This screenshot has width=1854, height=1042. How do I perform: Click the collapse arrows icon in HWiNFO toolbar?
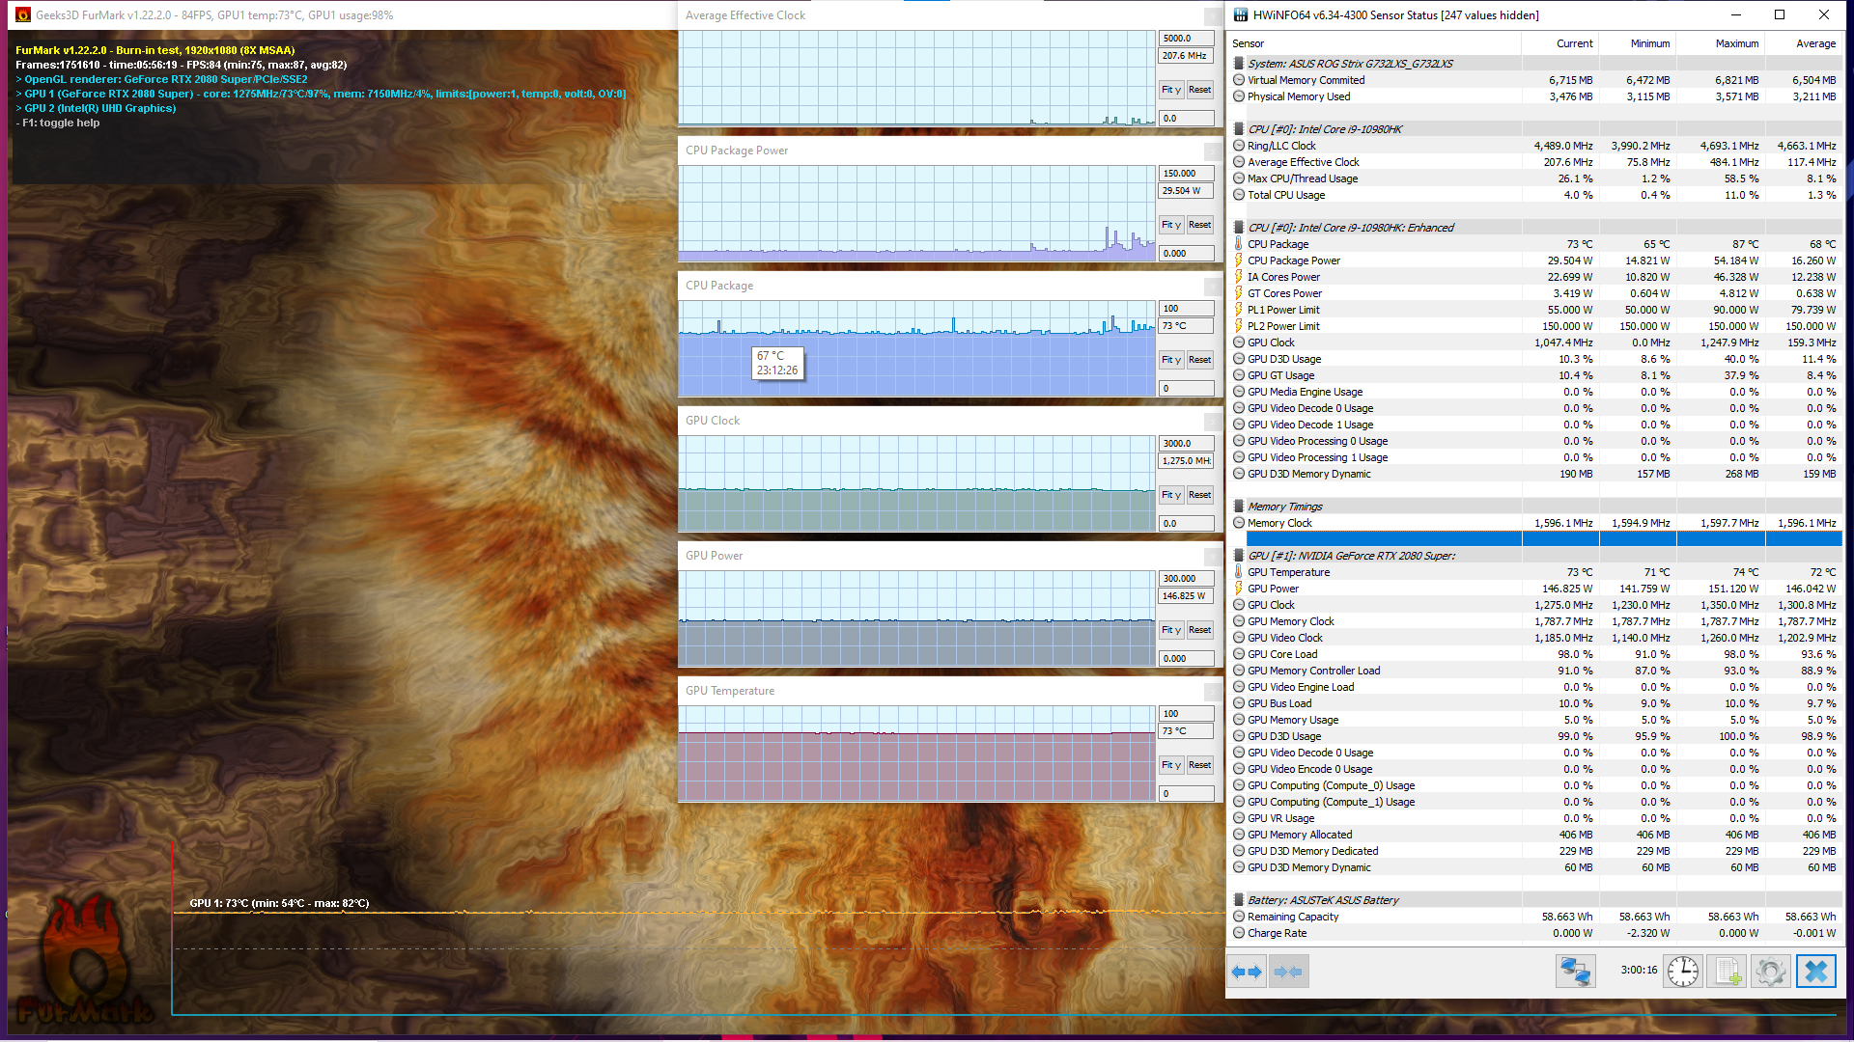point(1288,972)
